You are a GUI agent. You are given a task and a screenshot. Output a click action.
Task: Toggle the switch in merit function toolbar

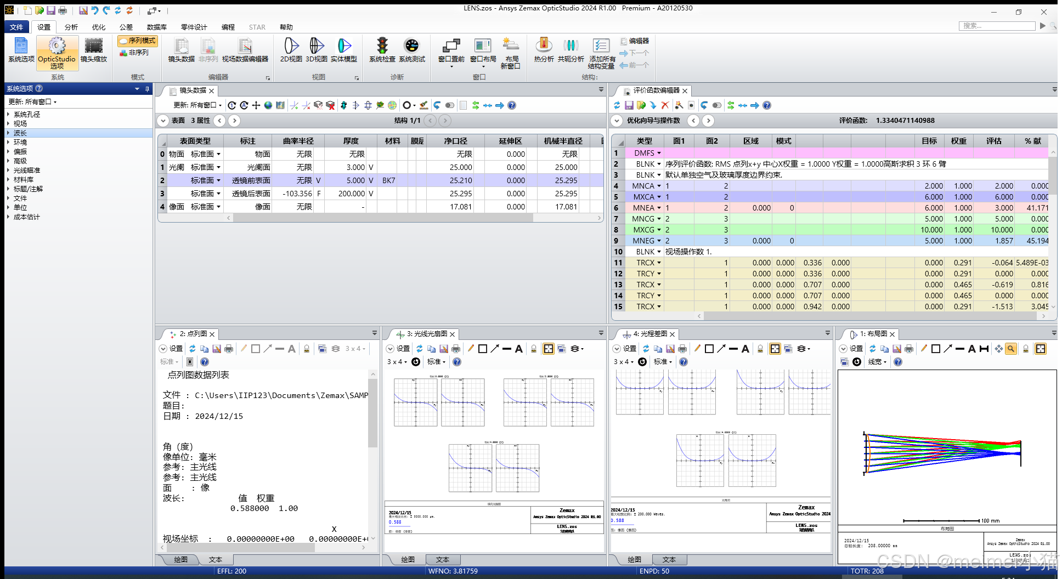pos(717,105)
